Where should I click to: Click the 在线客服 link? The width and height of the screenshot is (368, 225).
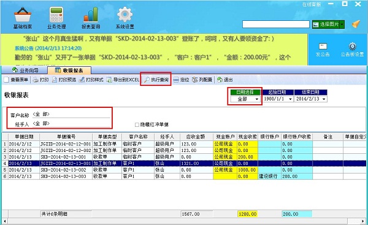(312, 4)
